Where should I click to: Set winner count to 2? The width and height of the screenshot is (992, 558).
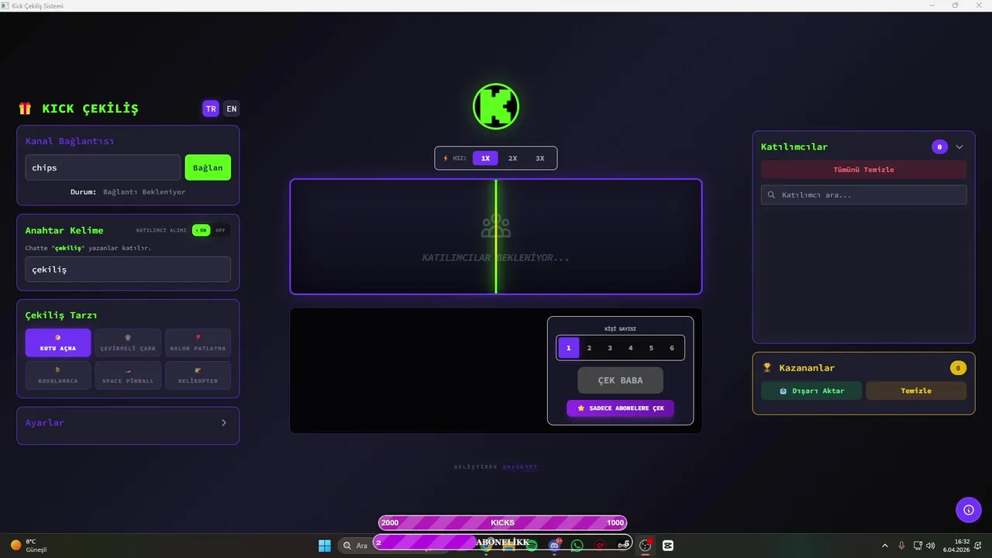pyautogui.click(x=589, y=348)
